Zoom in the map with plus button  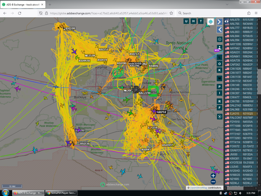213,176
